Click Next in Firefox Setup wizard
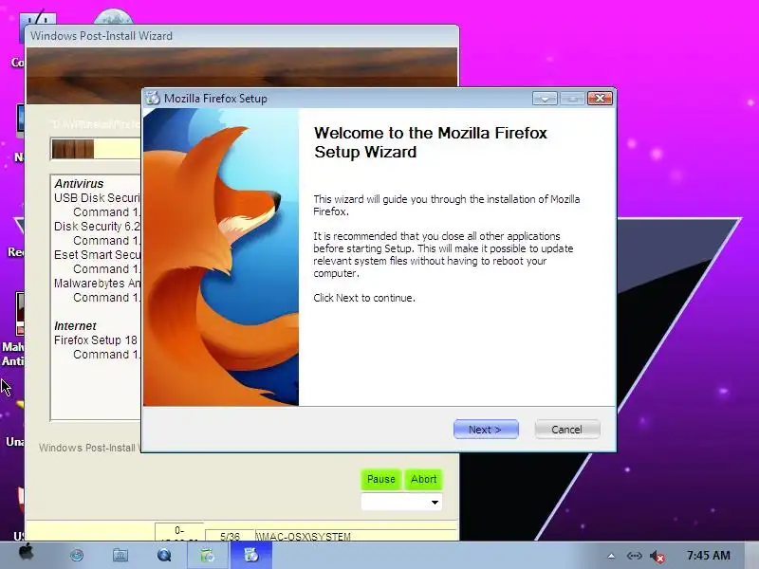The image size is (759, 569). coord(486,430)
